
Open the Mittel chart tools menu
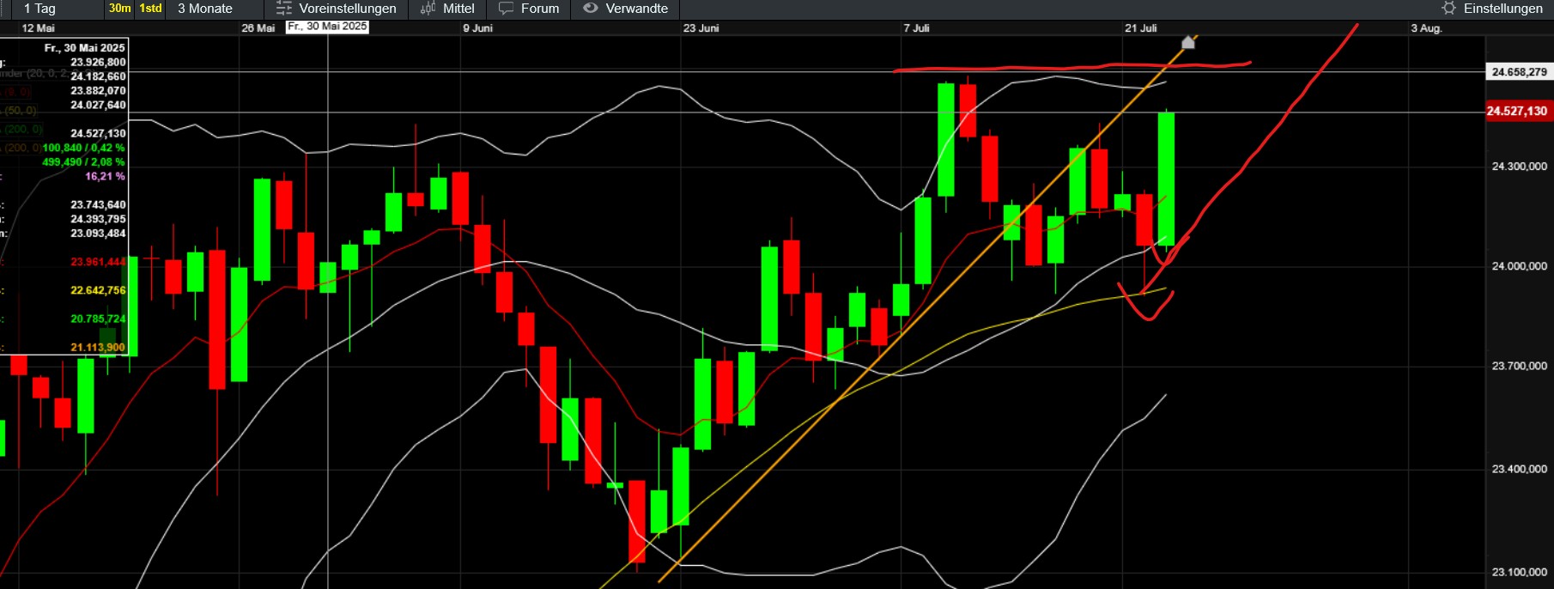(x=447, y=9)
